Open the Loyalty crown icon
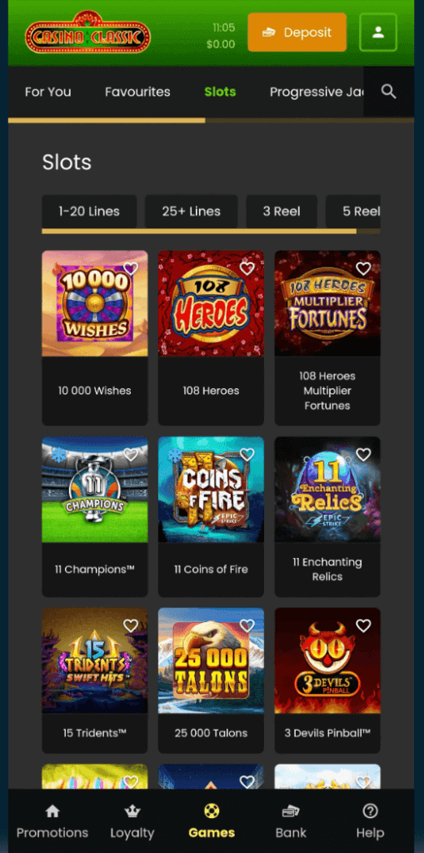 [132, 811]
